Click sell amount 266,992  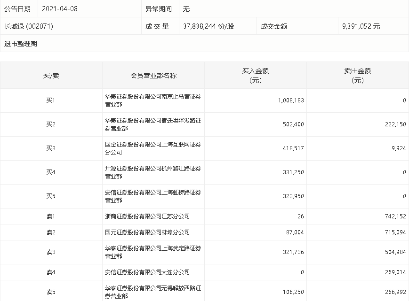pyautogui.click(x=395, y=292)
